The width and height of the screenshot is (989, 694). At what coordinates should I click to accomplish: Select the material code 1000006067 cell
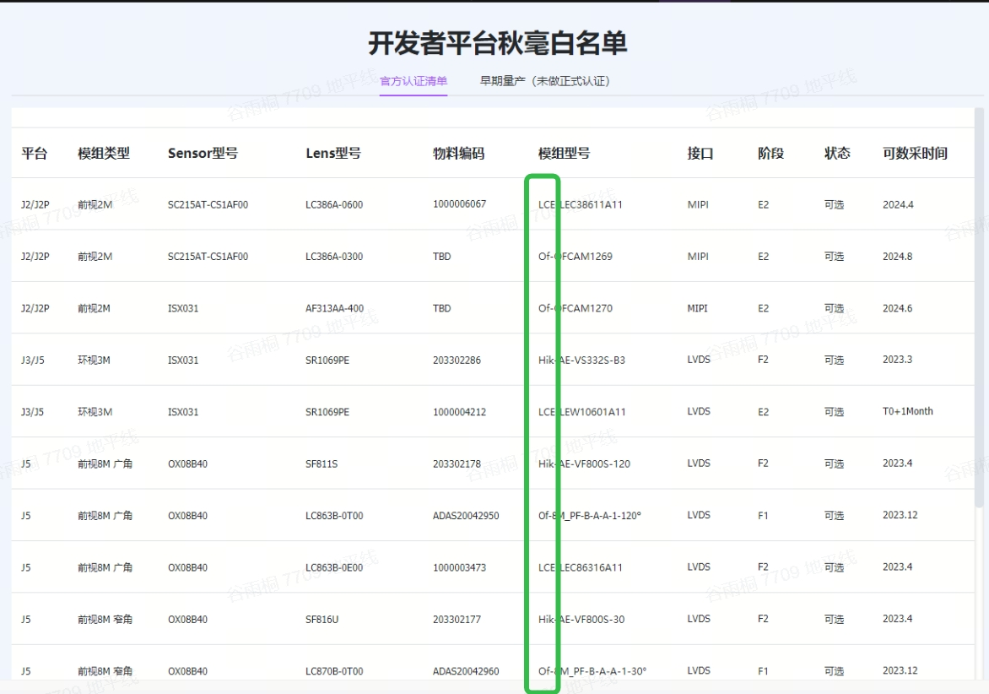[x=459, y=204]
